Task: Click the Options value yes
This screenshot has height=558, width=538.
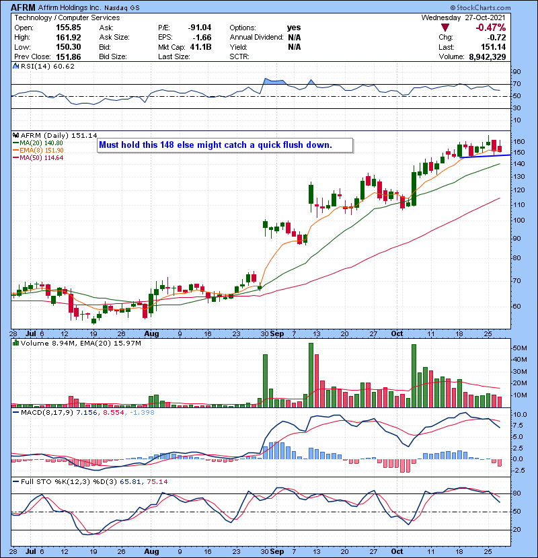Action: coord(294,28)
